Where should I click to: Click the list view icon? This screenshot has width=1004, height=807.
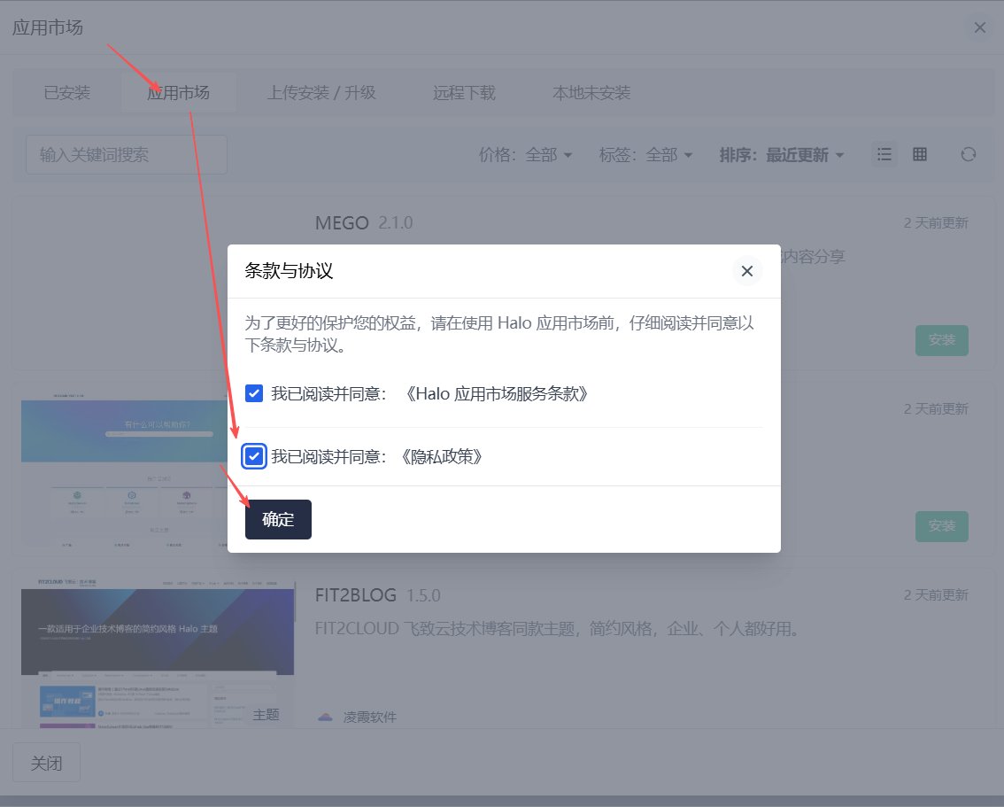coord(884,154)
